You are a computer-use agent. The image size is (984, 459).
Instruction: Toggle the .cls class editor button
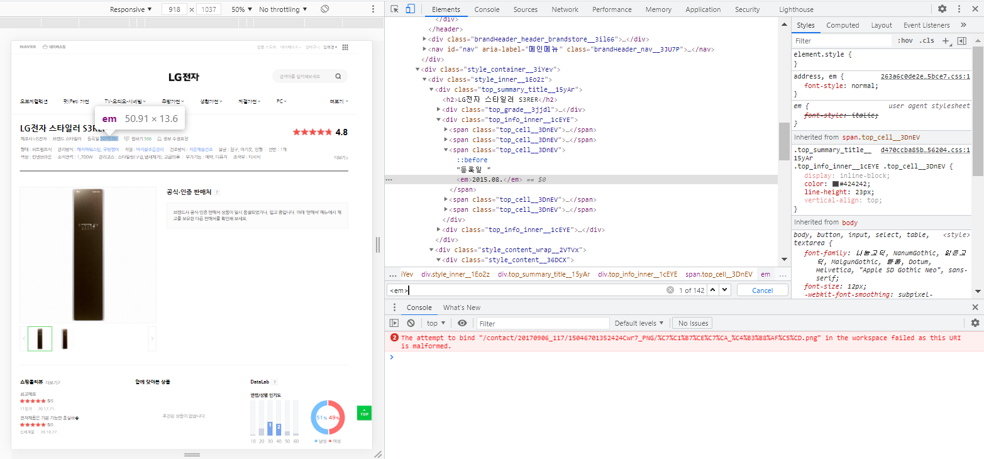click(x=927, y=41)
